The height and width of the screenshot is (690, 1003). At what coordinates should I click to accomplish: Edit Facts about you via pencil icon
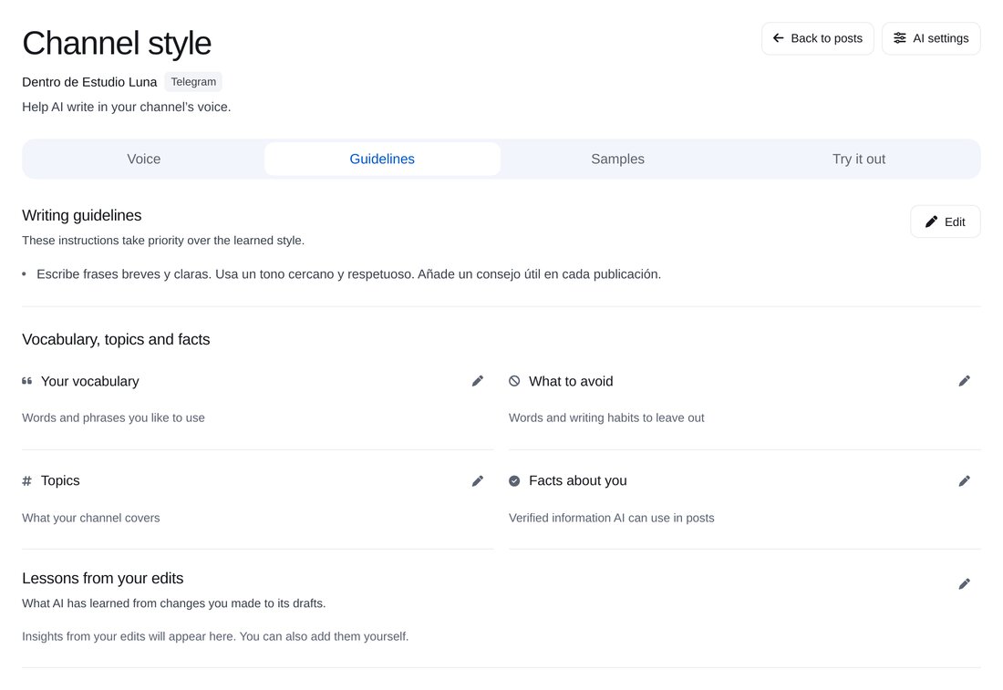964,481
